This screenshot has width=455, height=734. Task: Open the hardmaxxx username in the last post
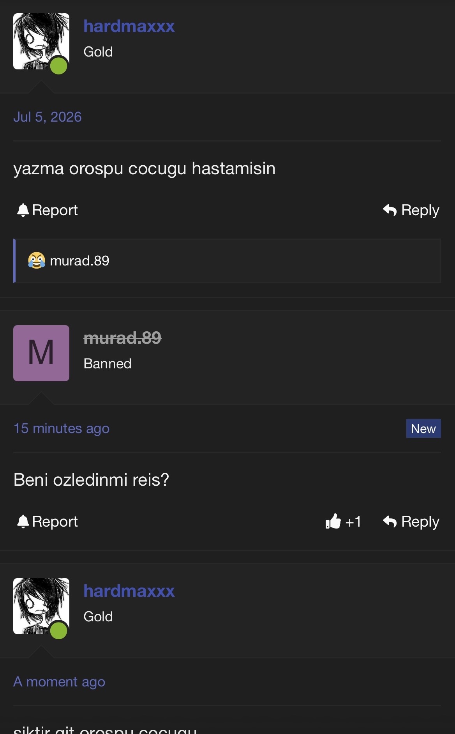129,591
